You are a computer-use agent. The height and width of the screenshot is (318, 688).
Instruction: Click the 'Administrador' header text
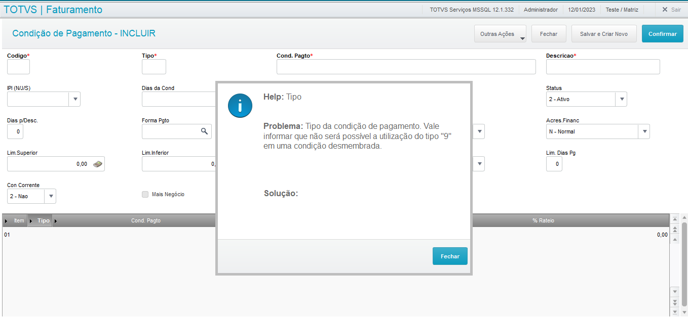coord(541,10)
